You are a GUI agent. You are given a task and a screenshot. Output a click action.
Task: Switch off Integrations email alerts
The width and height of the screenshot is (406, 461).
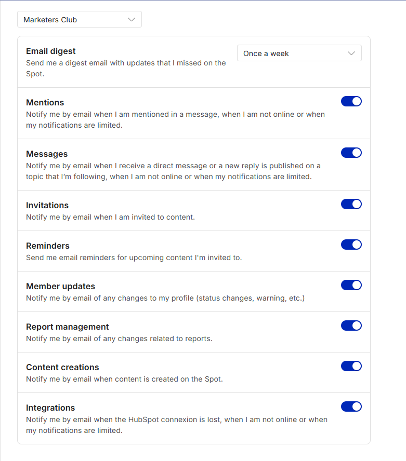tap(351, 407)
